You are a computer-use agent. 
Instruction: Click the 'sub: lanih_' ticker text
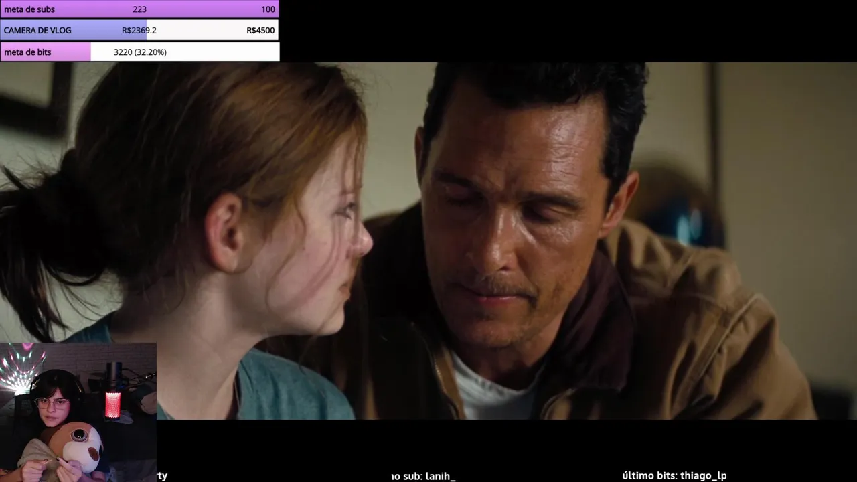[x=428, y=476]
